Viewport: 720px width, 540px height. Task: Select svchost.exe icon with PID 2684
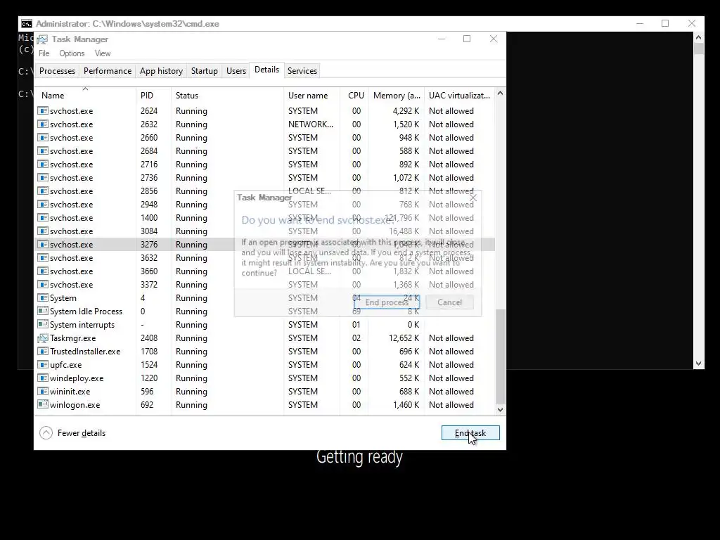43,150
